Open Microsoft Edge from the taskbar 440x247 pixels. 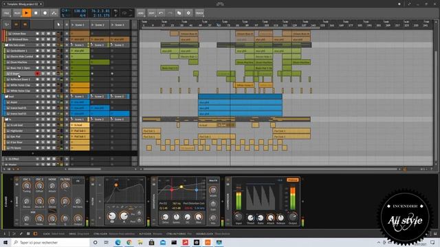pos(118,242)
